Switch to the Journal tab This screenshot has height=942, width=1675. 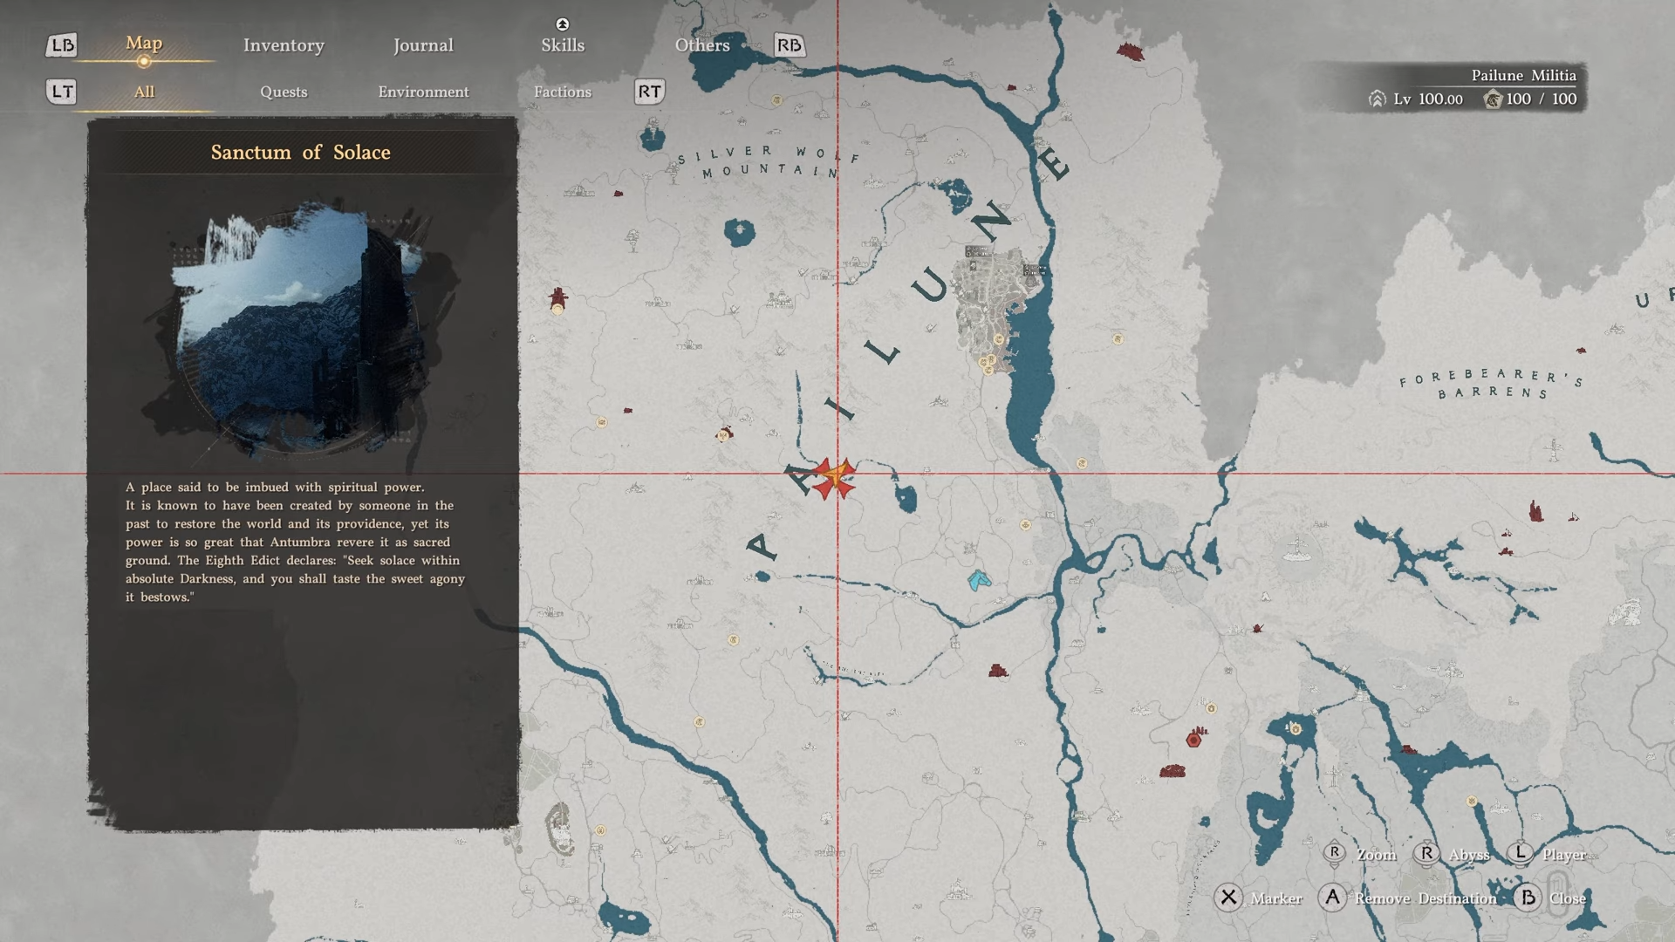[423, 45]
